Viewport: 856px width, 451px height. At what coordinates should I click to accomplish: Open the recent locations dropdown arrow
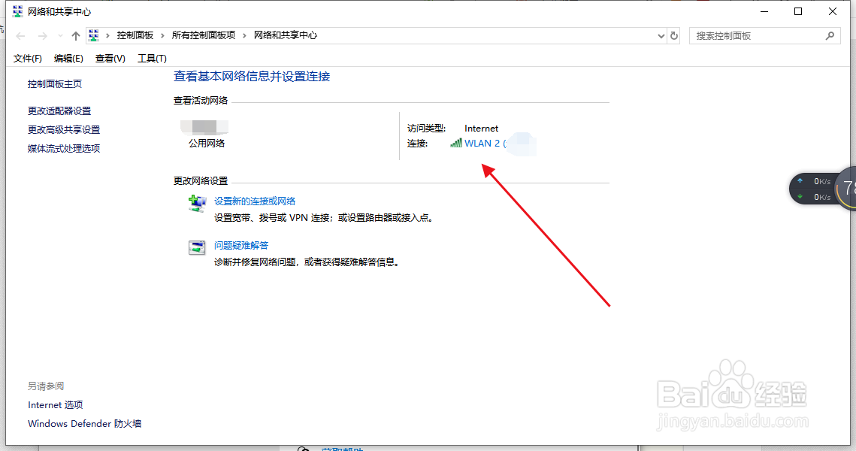pos(60,36)
